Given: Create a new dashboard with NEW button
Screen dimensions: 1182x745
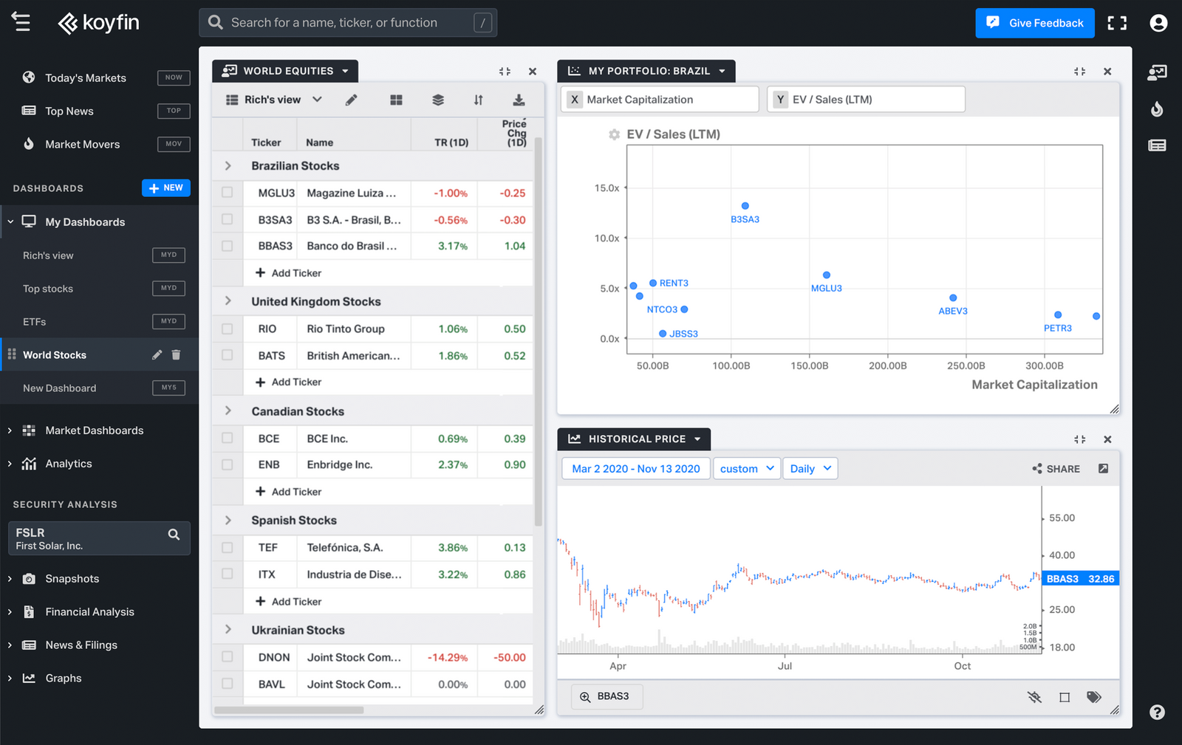Looking at the screenshot, I should click(166, 188).
